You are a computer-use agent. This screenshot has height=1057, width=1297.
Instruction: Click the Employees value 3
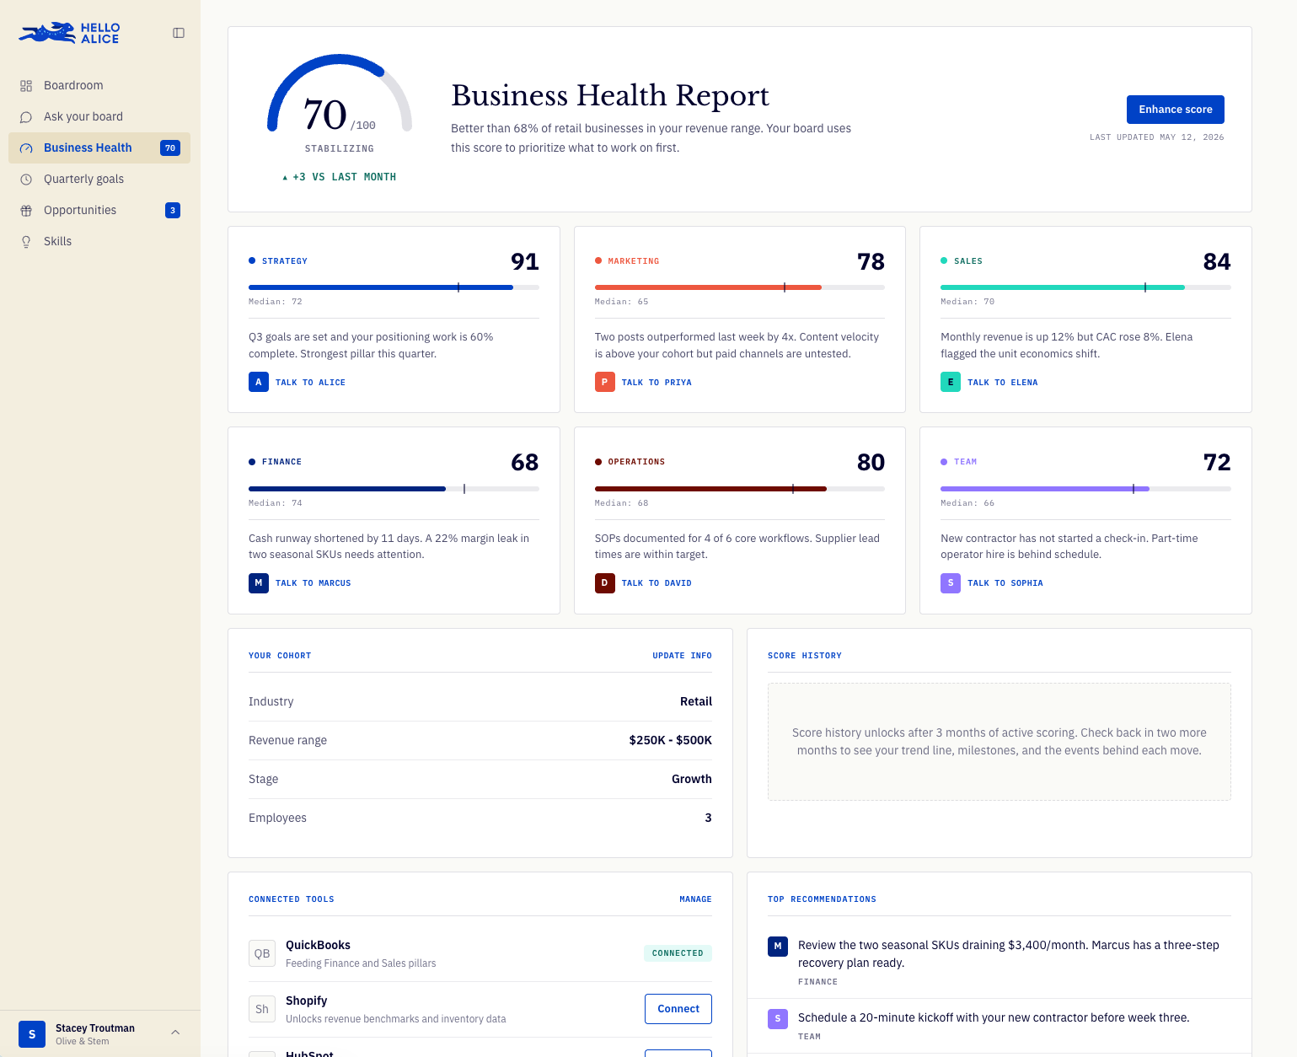708,818
